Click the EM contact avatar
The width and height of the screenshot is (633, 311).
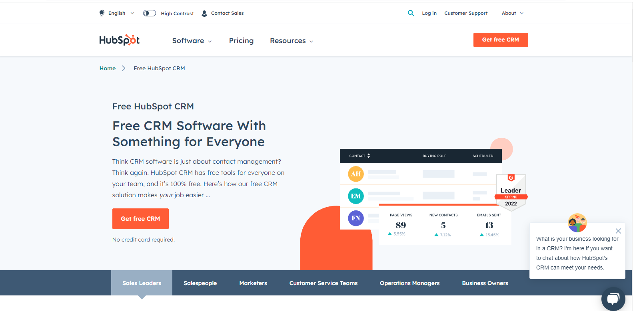[x=356, y=196]
